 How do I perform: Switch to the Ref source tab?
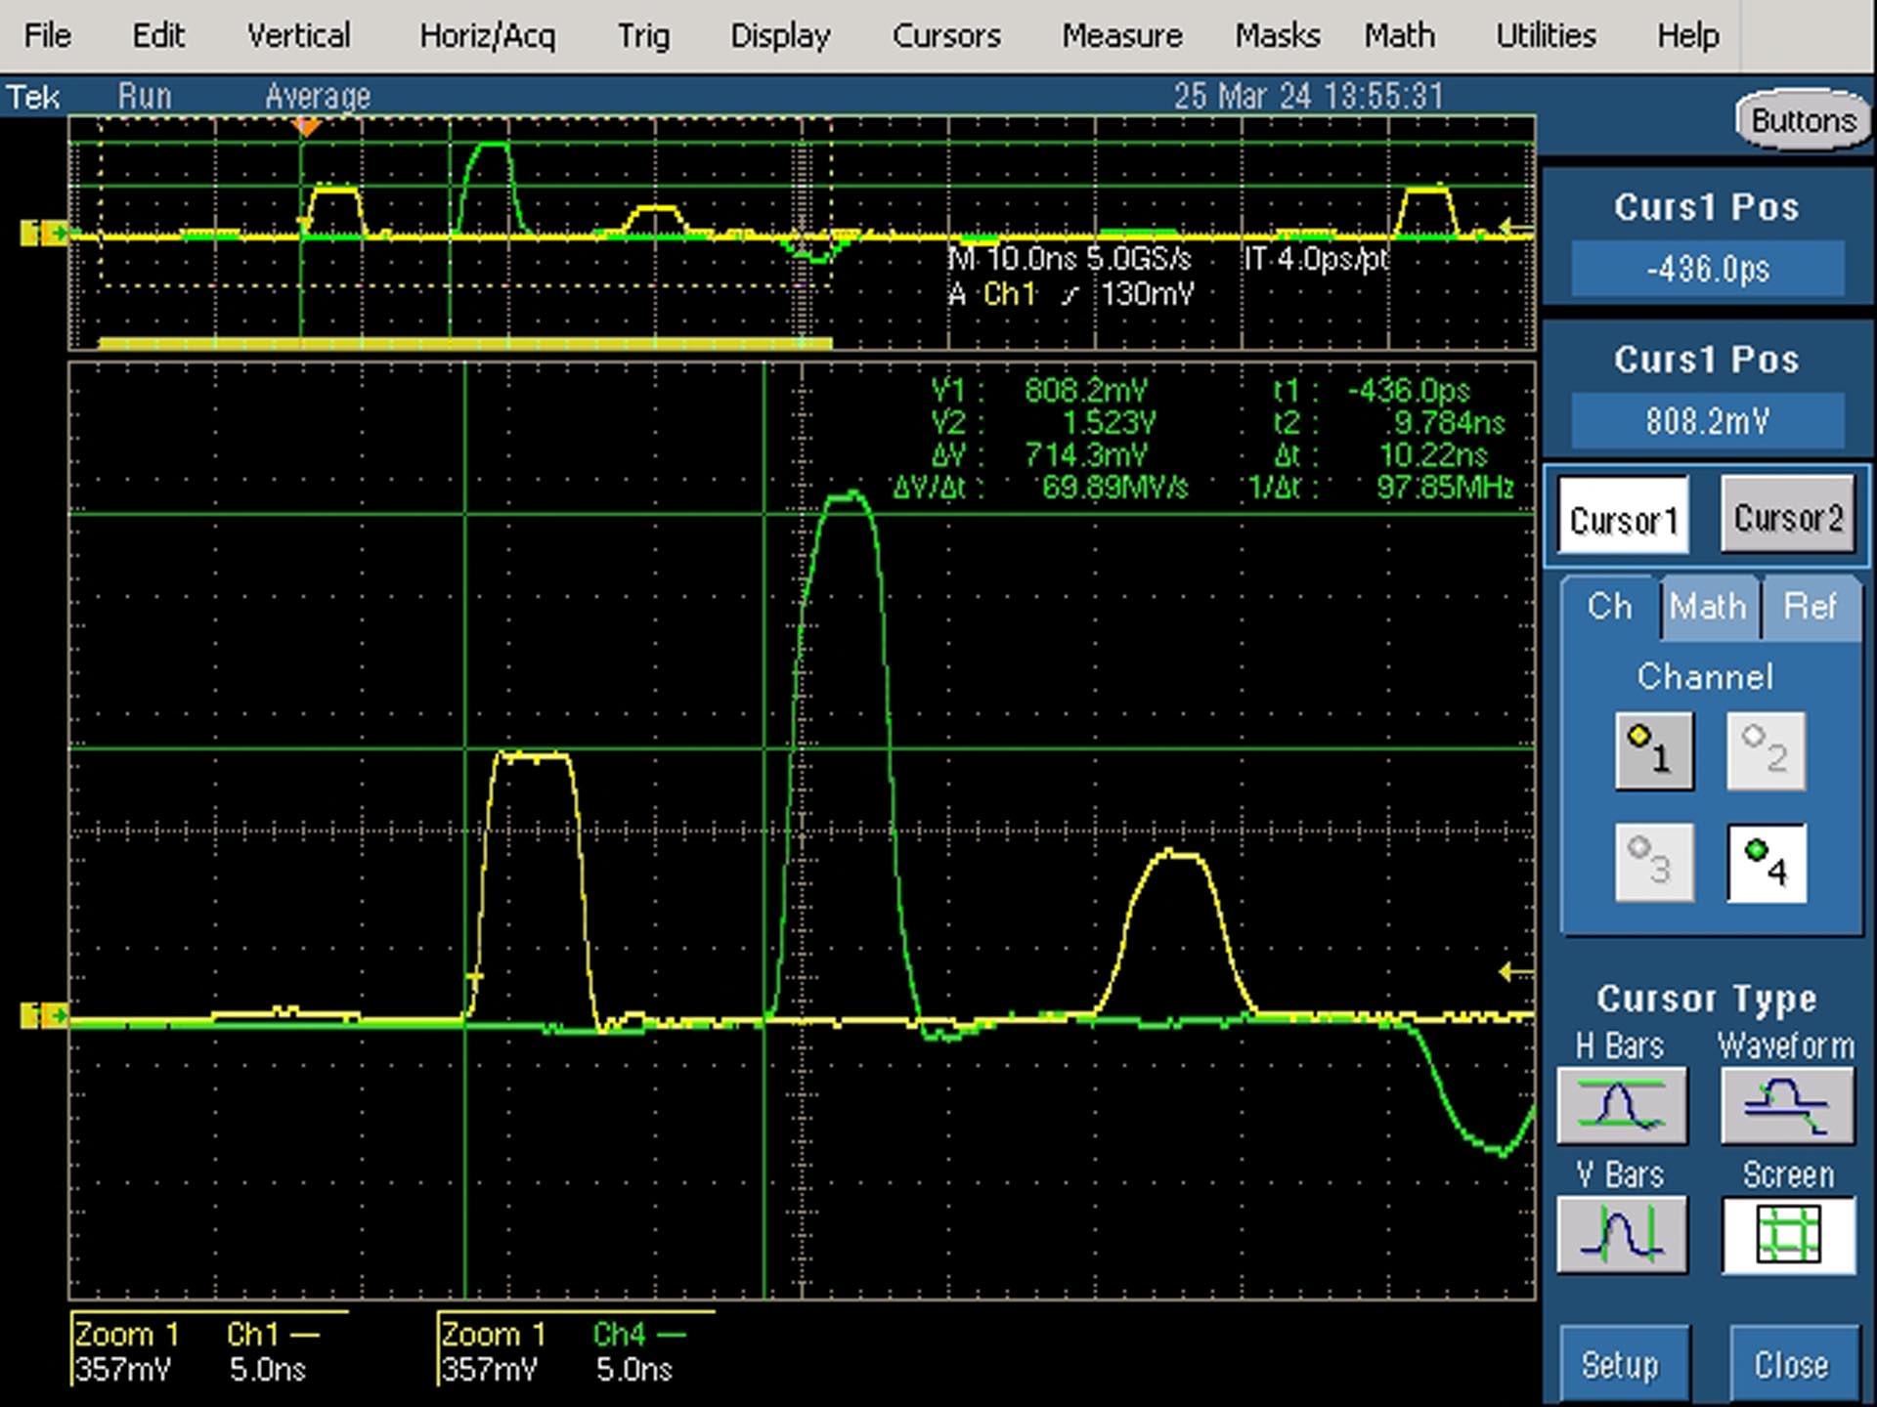(1811, 607)
